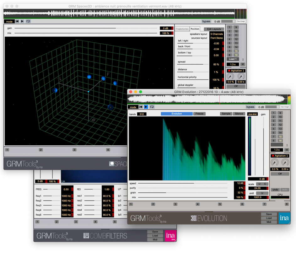Image resolution: width=296 pixels, height=253 pixels.
Task: Select preset 8 in the Evolution bottom row
Action: 287,204
